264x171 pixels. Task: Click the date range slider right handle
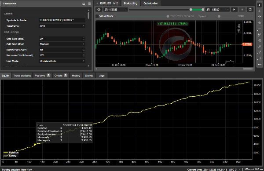(203, 10)
